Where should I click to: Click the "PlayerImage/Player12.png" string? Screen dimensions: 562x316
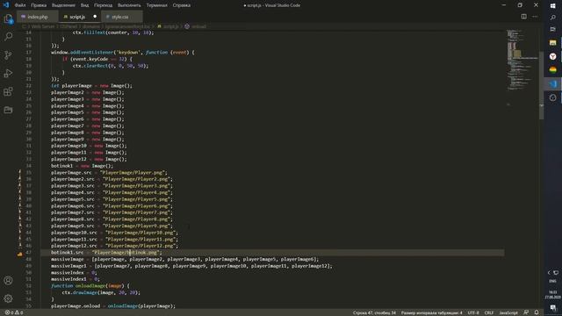(x=140, y=246)
